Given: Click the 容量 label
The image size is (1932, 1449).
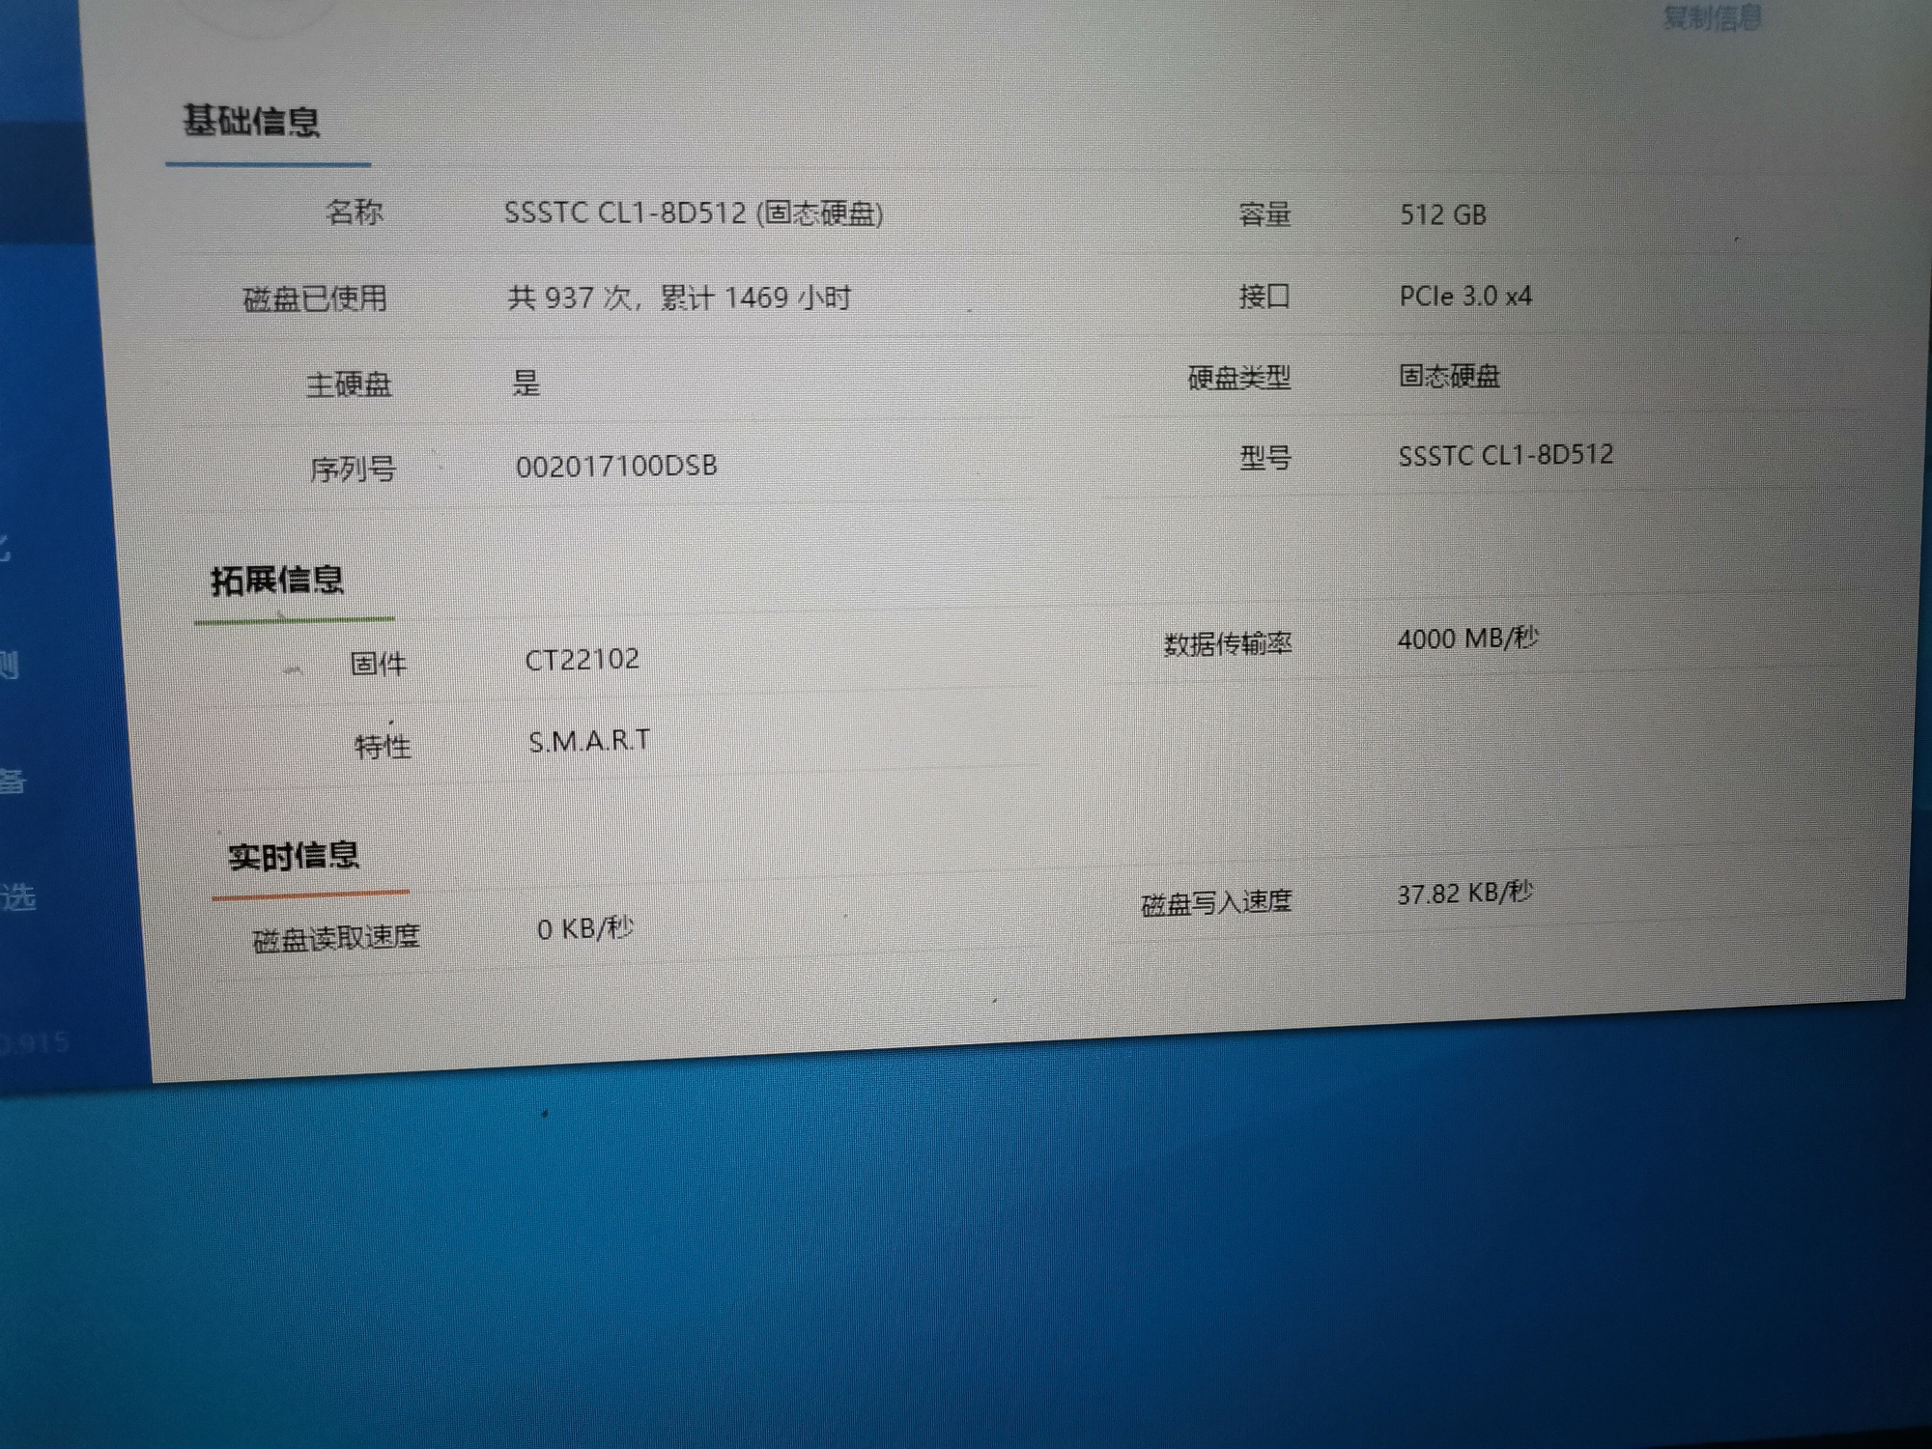Looking at the screenshot, I should pyautogui.click(x=1264, y=214).
